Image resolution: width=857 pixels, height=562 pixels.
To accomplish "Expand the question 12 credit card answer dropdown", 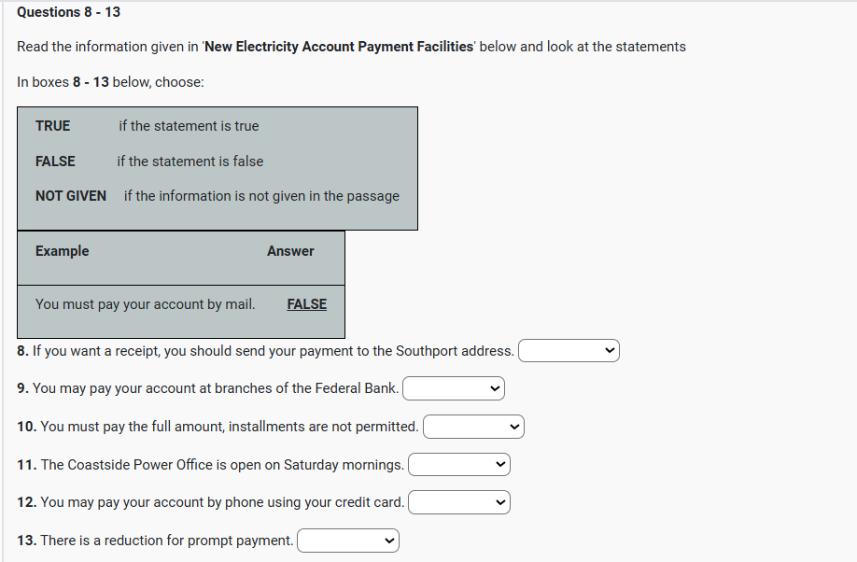I will tap(458, 502).
